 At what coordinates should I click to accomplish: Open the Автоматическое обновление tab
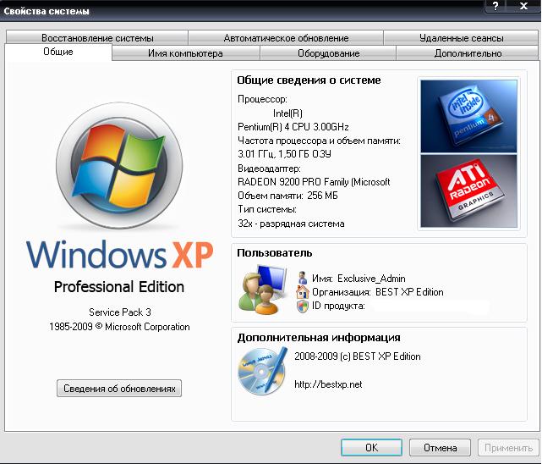point(286,38)
